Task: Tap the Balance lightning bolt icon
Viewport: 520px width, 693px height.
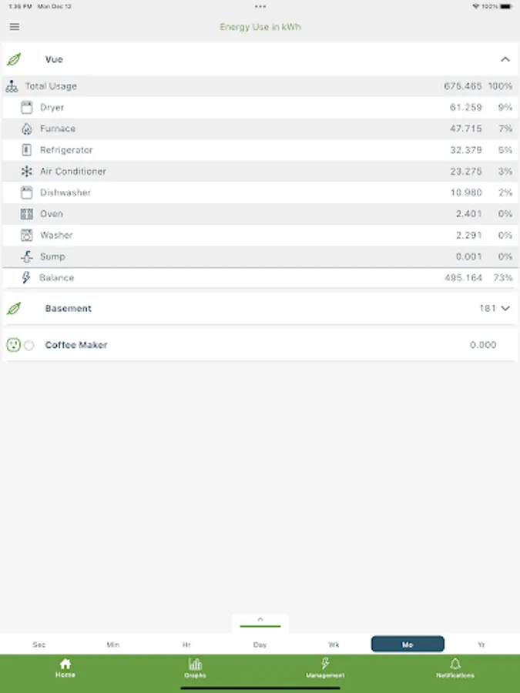Action: [x=26, y=278]
